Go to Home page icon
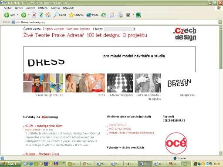This screenshot has width=223, height=167. pos(48,15)
